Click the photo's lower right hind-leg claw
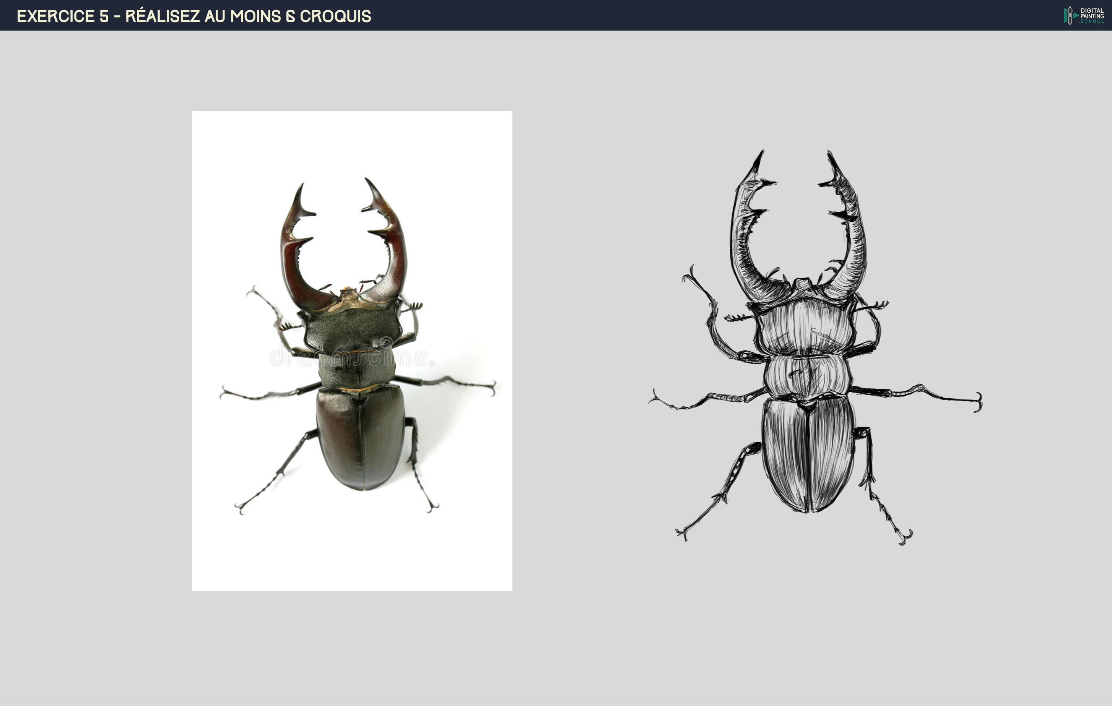 click(x=432, y=508)
